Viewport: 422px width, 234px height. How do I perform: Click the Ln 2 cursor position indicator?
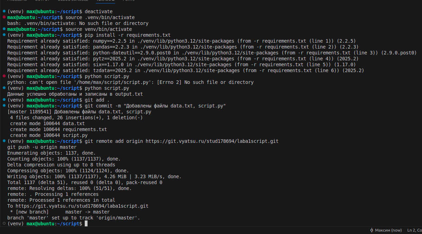[414, 230]
